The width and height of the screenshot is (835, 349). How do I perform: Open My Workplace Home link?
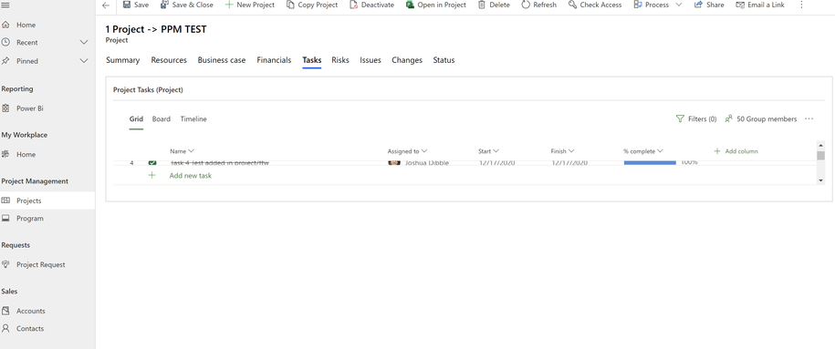click(26, 154)
